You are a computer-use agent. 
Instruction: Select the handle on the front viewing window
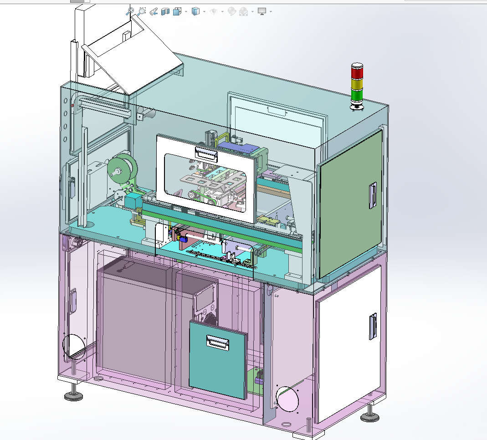tap(206, 154)
